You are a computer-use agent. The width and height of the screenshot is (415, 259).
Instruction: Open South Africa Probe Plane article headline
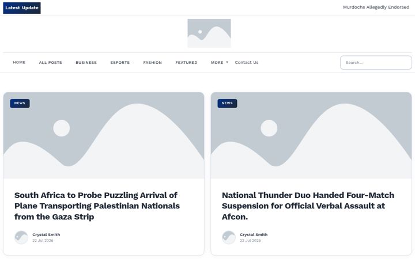97,206
